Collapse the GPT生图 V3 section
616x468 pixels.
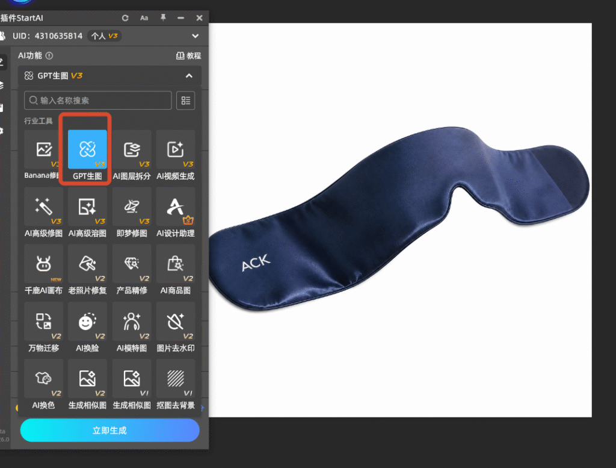(x=189, y=75)
